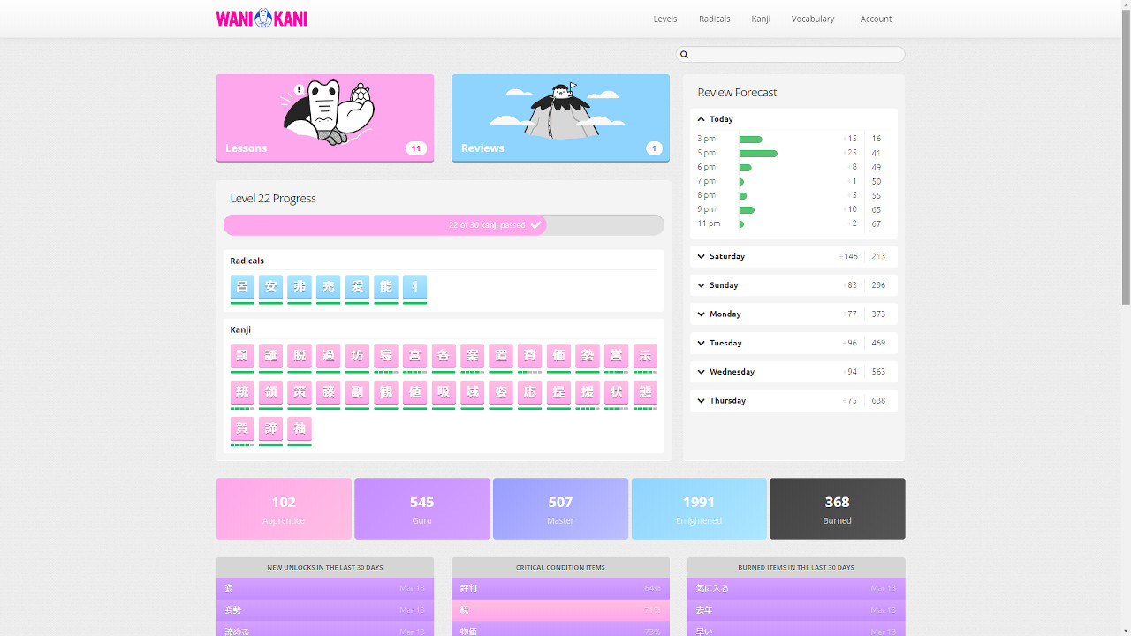The height and width of the screenshot is (636, 1131).
Task: Open the 誕 kanji tile
Action: 270,356
